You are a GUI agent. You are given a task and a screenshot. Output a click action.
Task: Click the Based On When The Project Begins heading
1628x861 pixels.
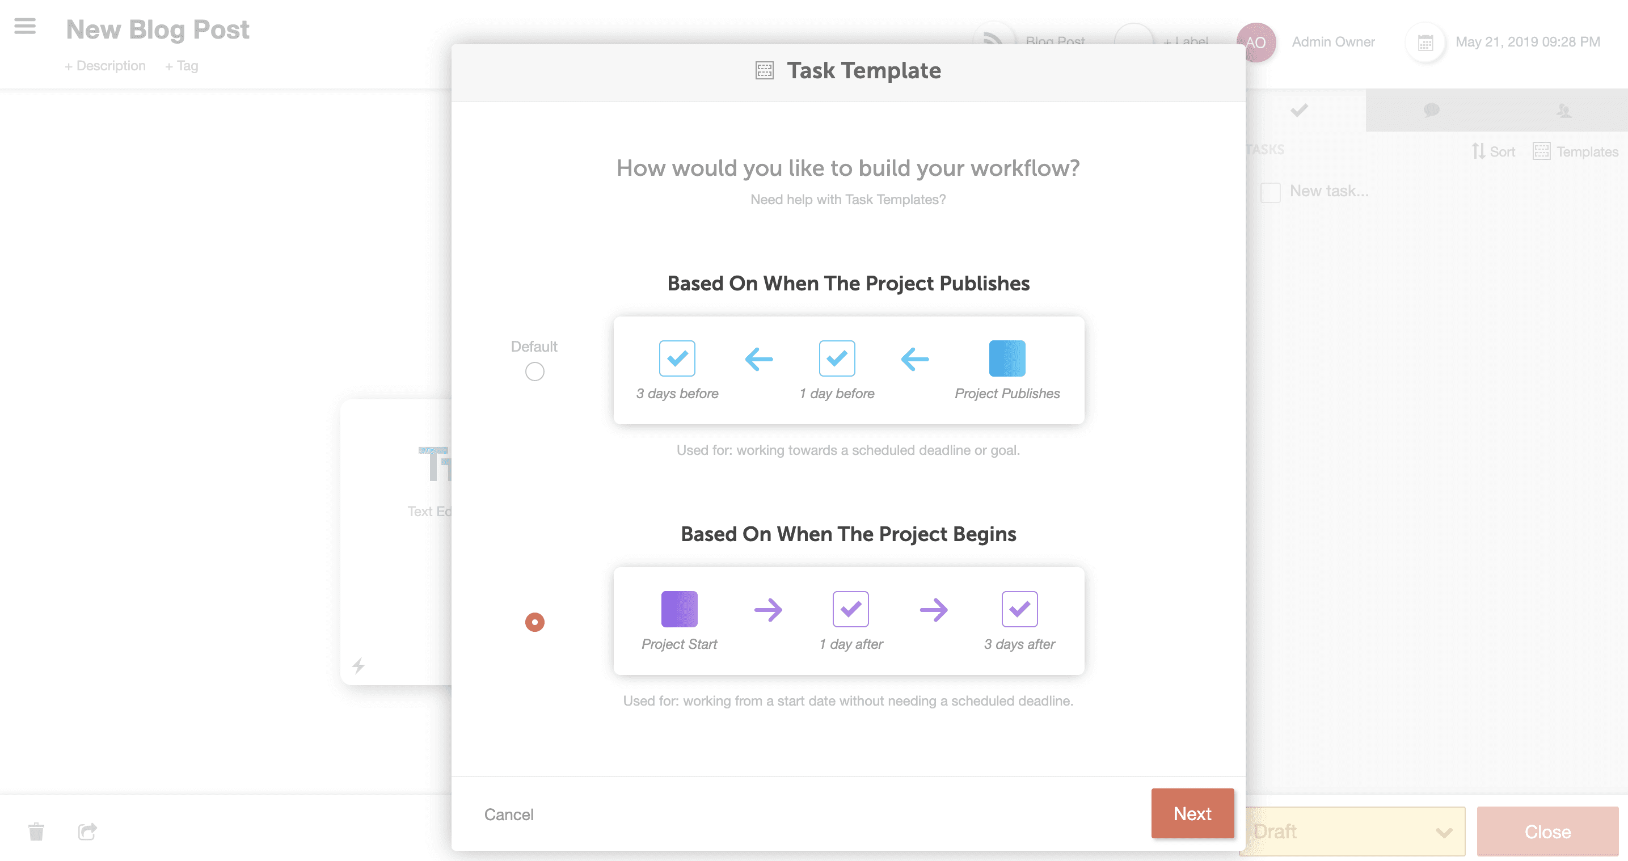click(x=848, y=534)
